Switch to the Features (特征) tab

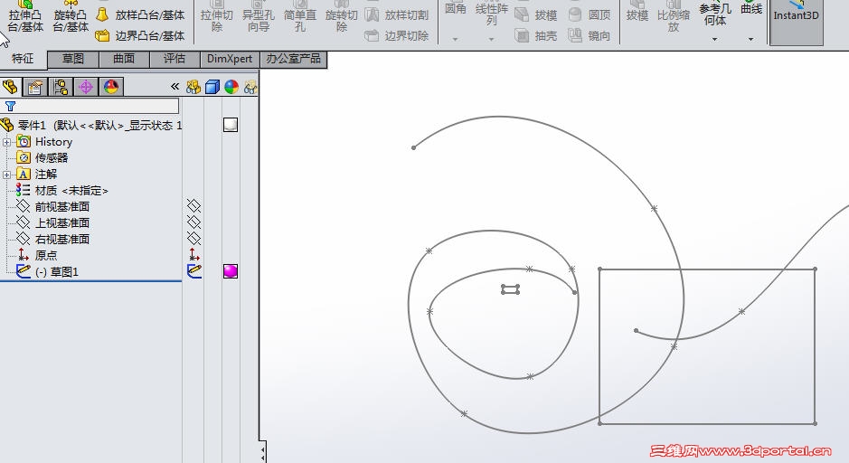(x=23, y=59)
